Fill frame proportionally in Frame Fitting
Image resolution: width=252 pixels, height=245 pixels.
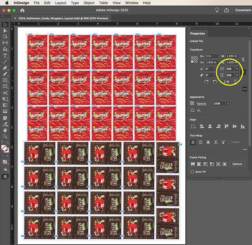tap(193, 164)
